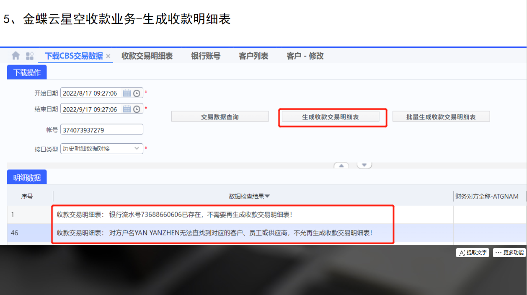Select row with 序号 1

pos(267,215)
